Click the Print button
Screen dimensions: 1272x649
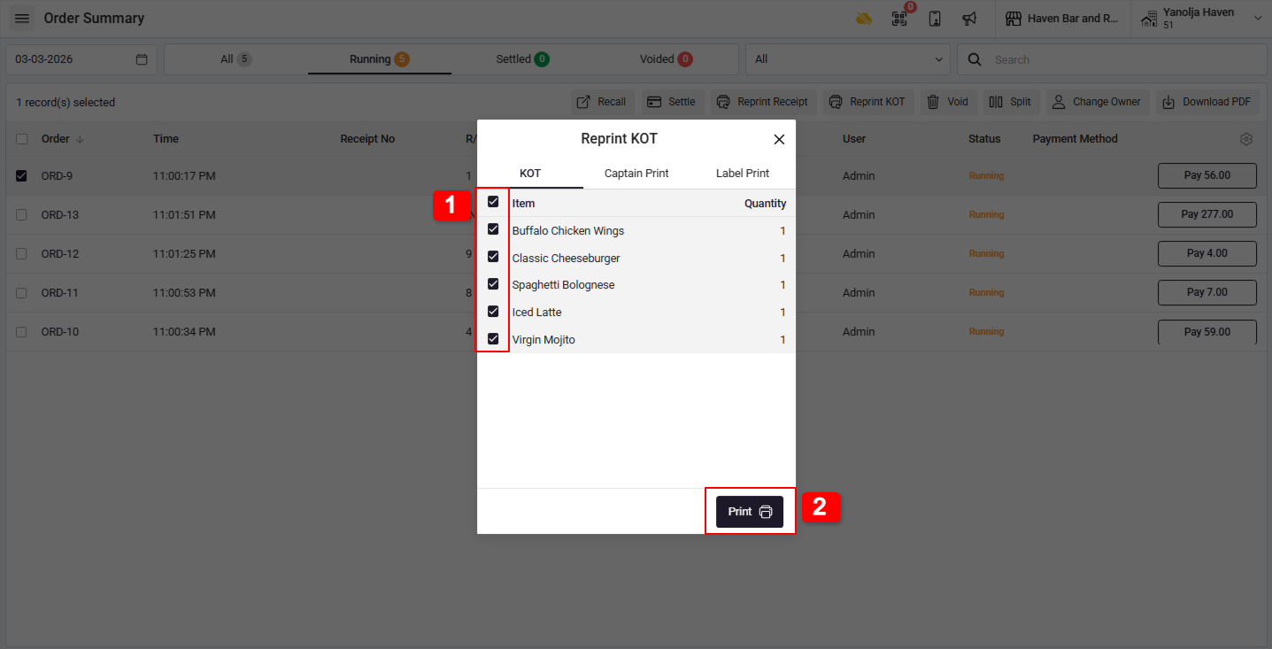pyautogui.click(x=750, y=512)
